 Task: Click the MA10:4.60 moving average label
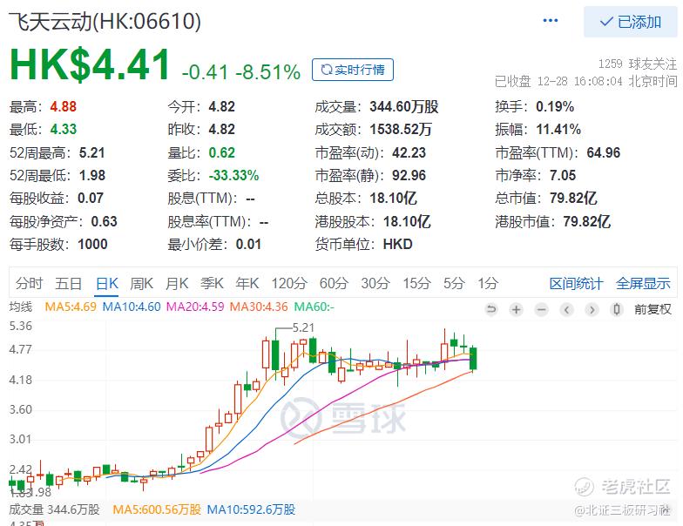pos(132,307)
